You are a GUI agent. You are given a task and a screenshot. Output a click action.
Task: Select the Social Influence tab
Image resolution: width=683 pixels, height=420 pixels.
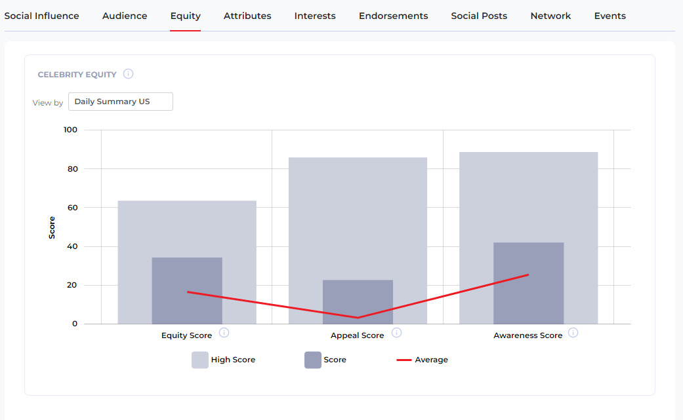click(x=41, y=16)
